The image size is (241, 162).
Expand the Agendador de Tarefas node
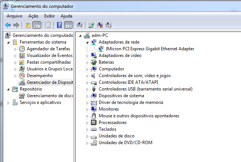click(x=15, y=49)
